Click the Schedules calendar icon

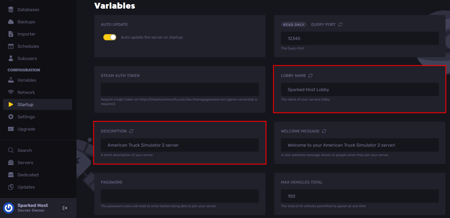coord(11,46)
